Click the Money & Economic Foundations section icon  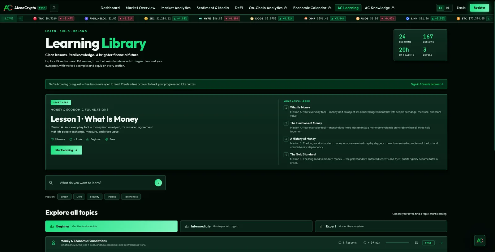54,243
